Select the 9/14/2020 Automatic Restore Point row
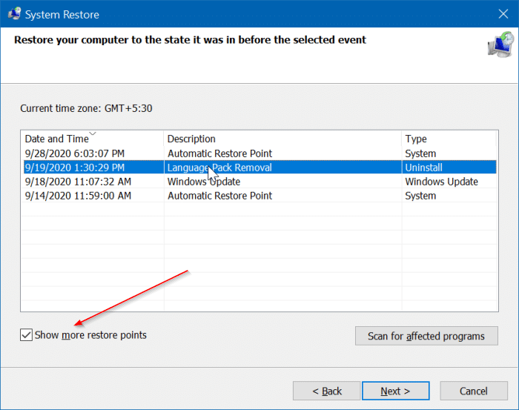 pos(259,196)
